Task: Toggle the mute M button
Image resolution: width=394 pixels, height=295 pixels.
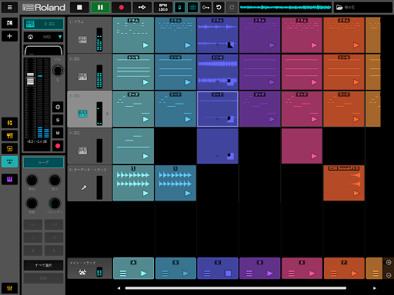Action: [x=58, y=133]
